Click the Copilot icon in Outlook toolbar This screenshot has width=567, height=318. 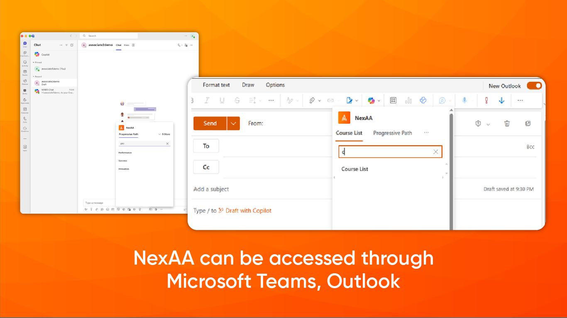click(x=371, y=100)
